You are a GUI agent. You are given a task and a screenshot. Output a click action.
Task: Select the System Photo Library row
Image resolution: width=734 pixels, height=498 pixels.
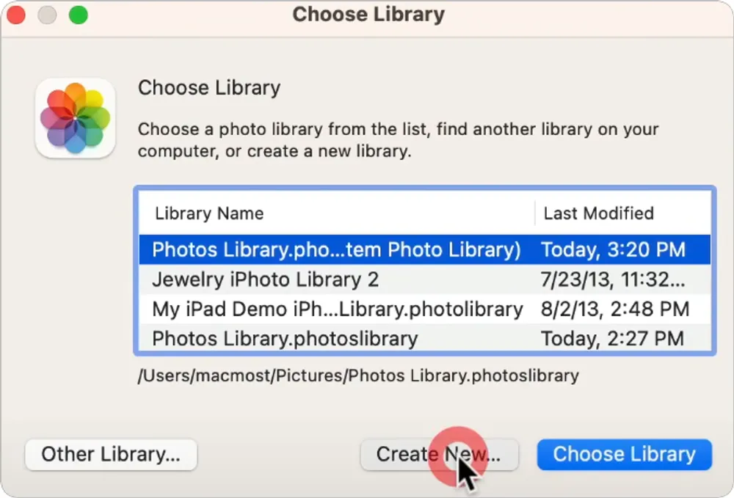coord(336,249)
